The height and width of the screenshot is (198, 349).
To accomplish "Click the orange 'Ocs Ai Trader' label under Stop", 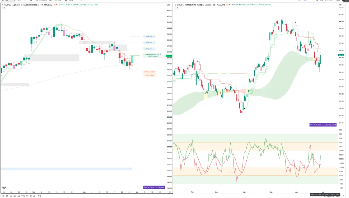I will [150, 75].
